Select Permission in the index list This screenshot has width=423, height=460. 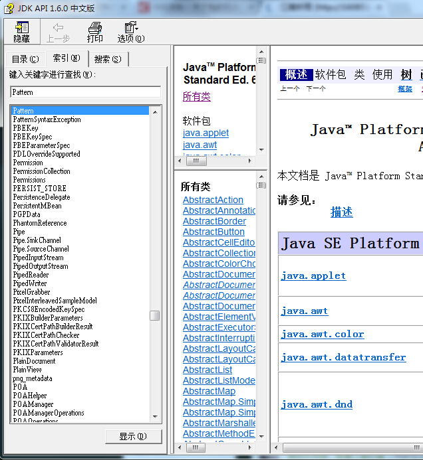tap(28, 163)
